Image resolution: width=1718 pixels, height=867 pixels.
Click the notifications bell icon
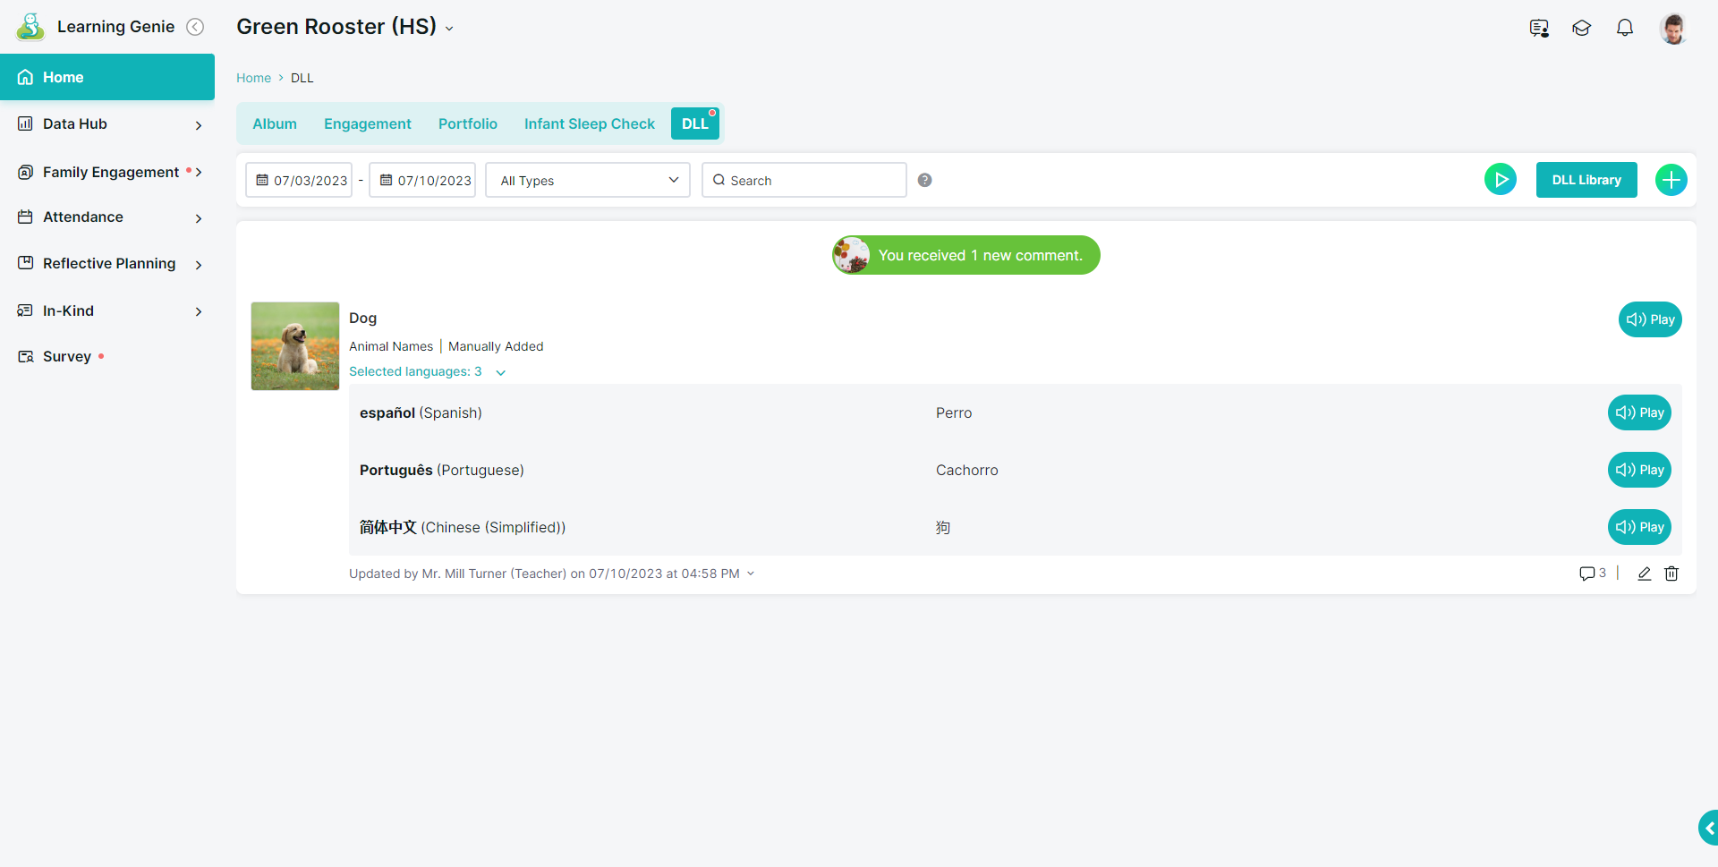coord(1624,28)
